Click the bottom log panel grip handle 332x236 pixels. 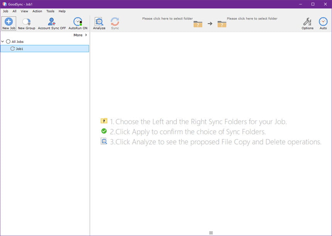click(x=211, y=233)
